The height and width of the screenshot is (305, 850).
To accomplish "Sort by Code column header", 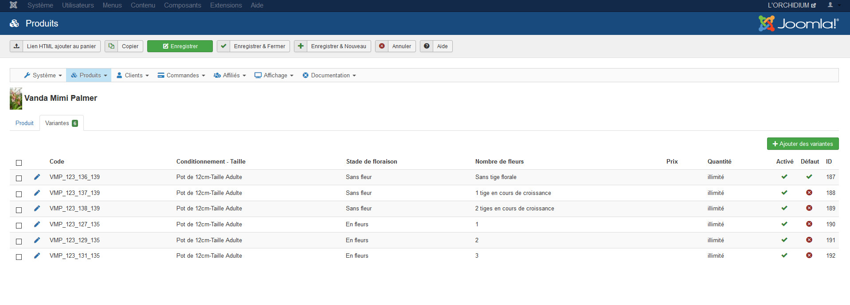I will (x=57, y=161).
